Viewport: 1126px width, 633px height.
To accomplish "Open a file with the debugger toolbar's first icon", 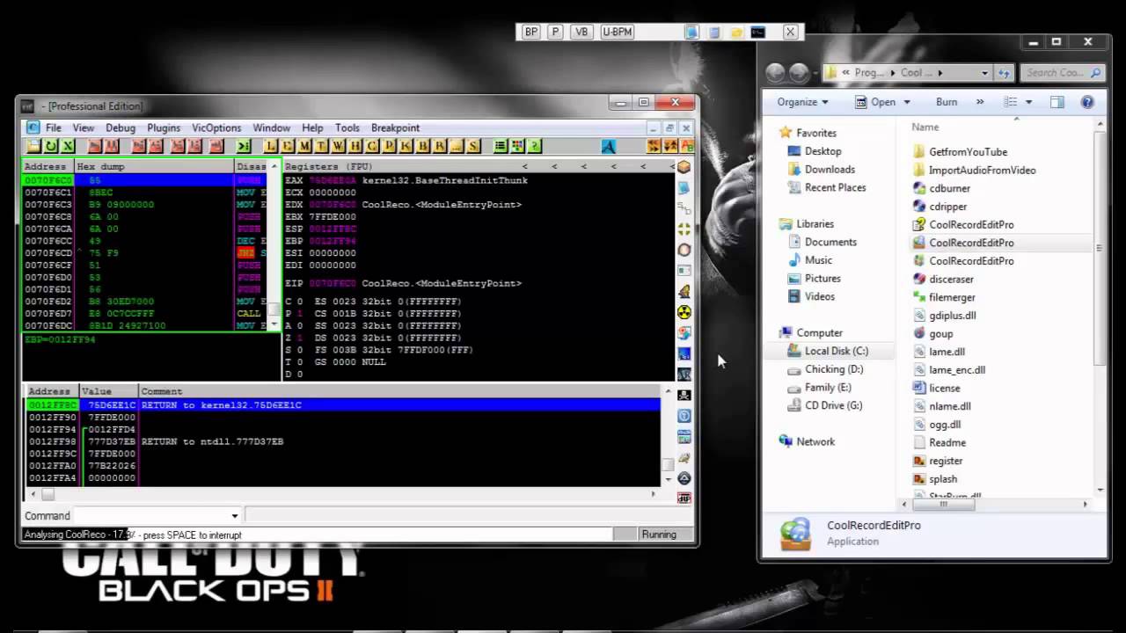I will tap(33, 146).
